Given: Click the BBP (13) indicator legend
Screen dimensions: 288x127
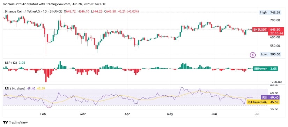Looking at the screenshot, I should pyautogui.click(x=11, y=63).
